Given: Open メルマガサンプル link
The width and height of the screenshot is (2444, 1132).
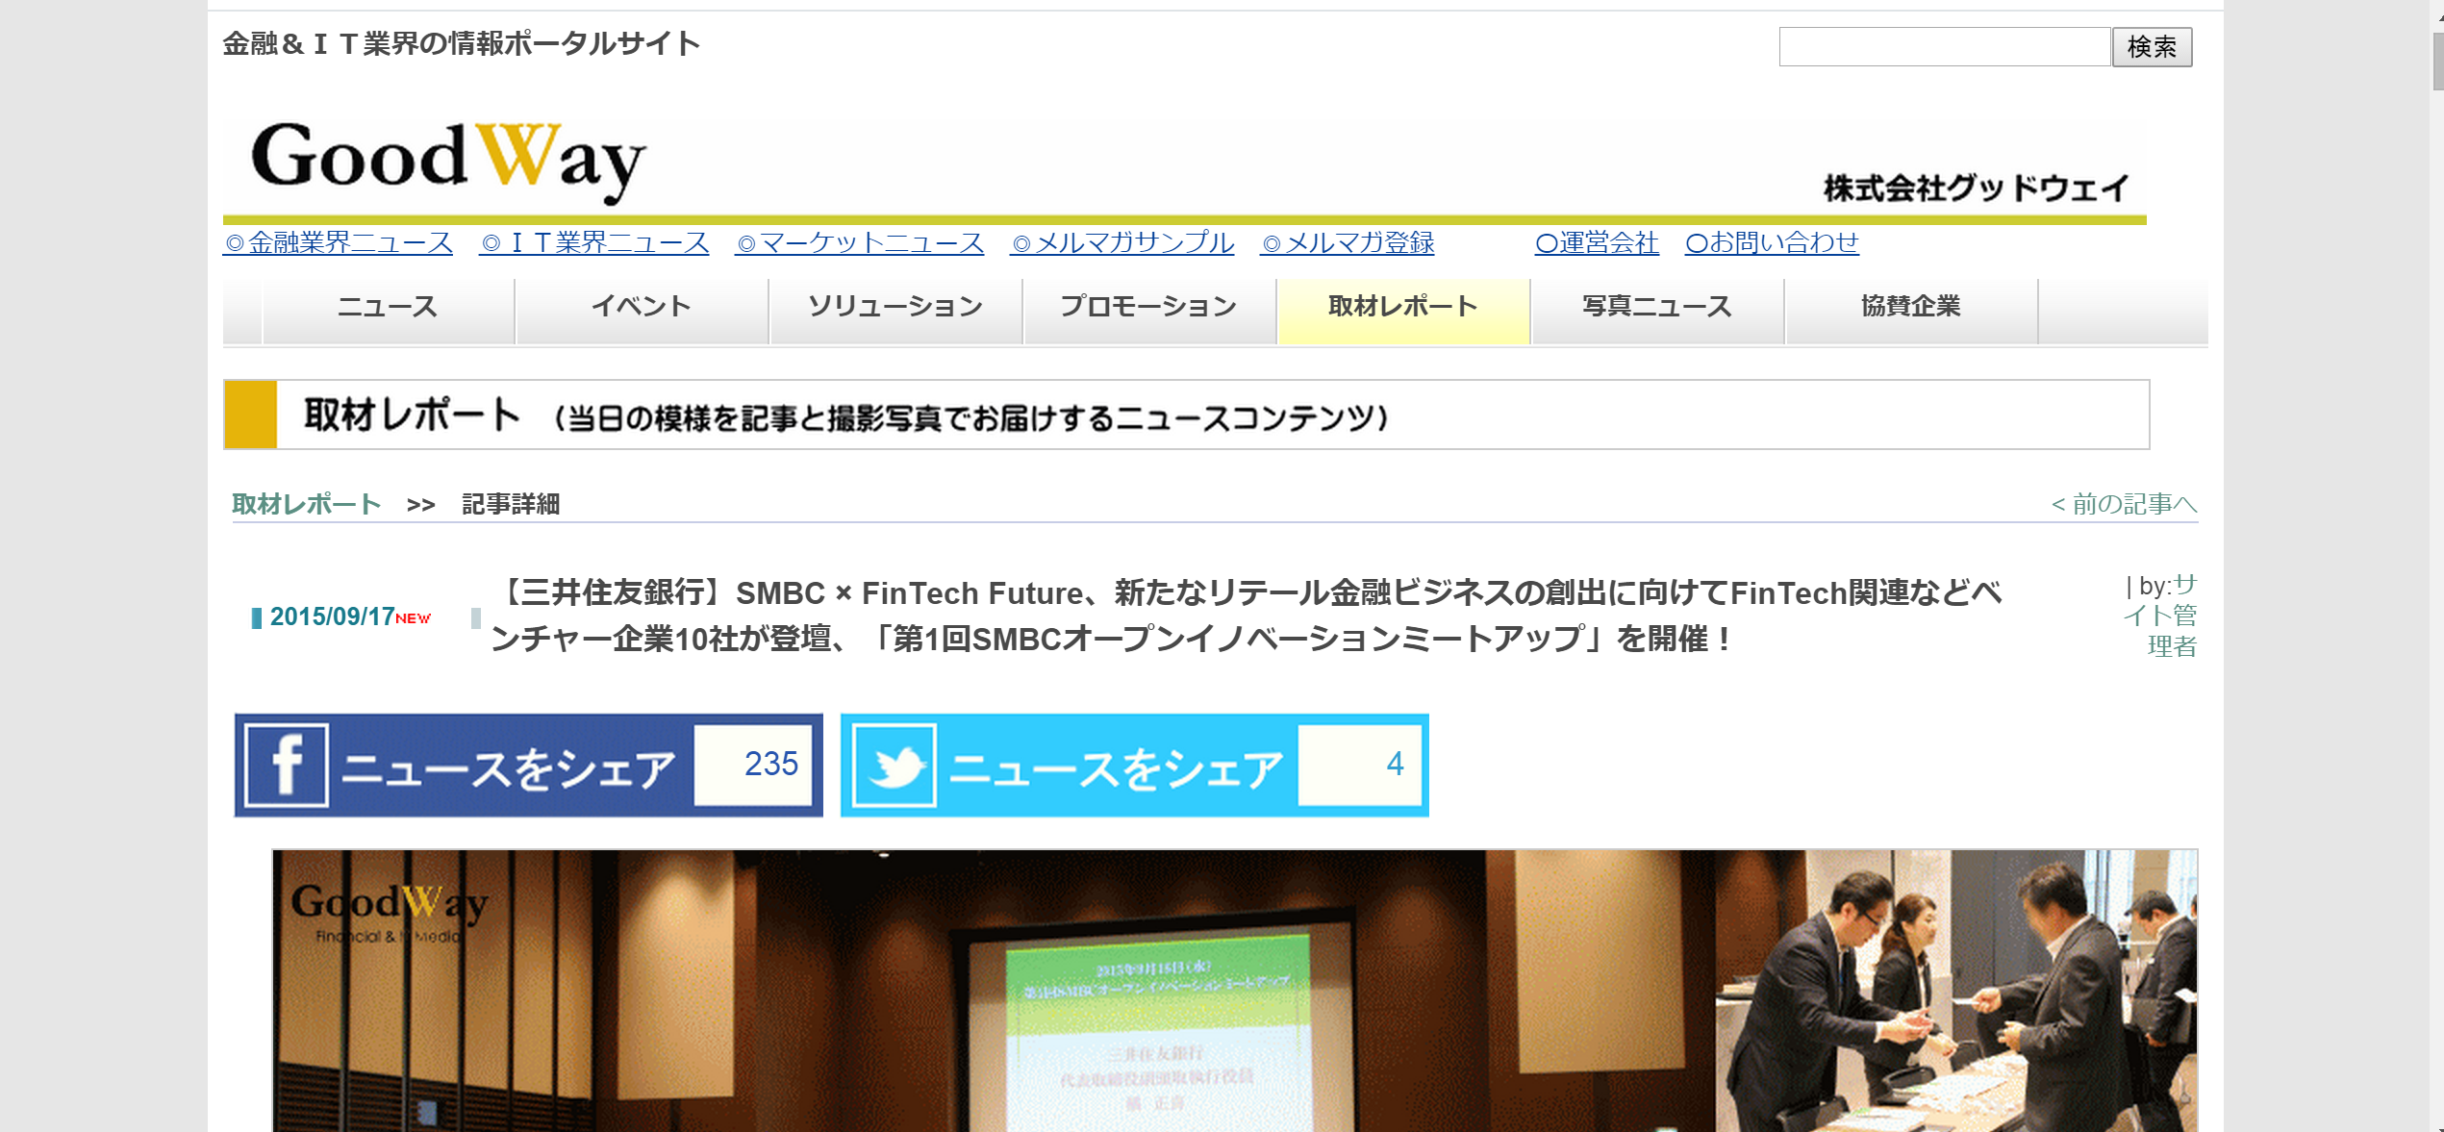Looking at the screenshot, I should [x=1122, y=242].
